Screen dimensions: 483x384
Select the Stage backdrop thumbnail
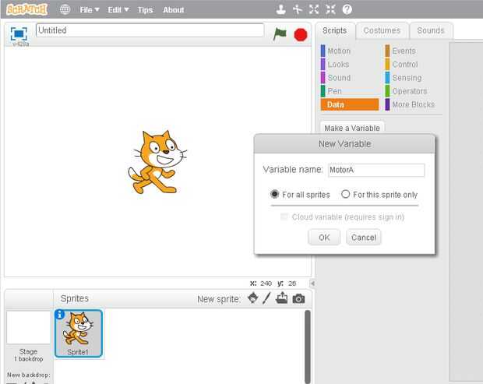pos(28,327)
